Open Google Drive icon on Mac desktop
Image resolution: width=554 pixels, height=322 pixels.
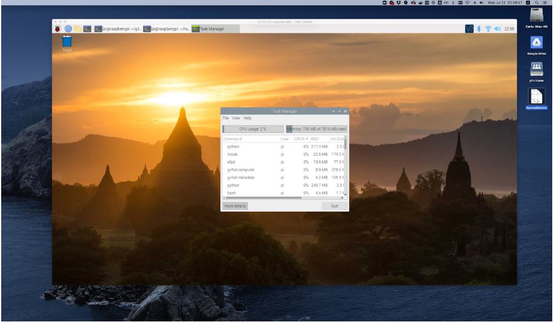[x=536, y=45]
